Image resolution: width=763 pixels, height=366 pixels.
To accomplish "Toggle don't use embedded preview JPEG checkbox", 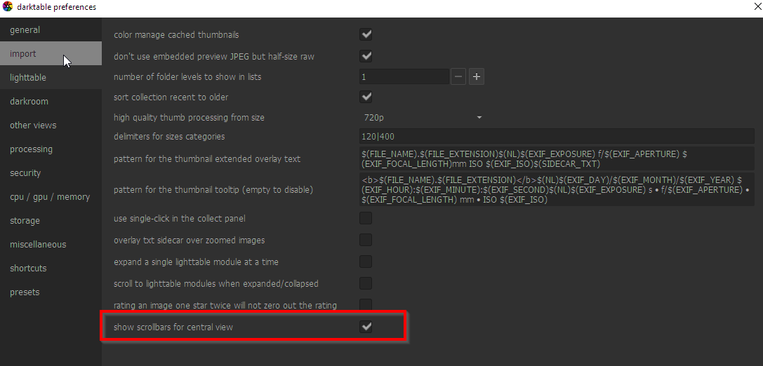I will click(x=366, y=56).
